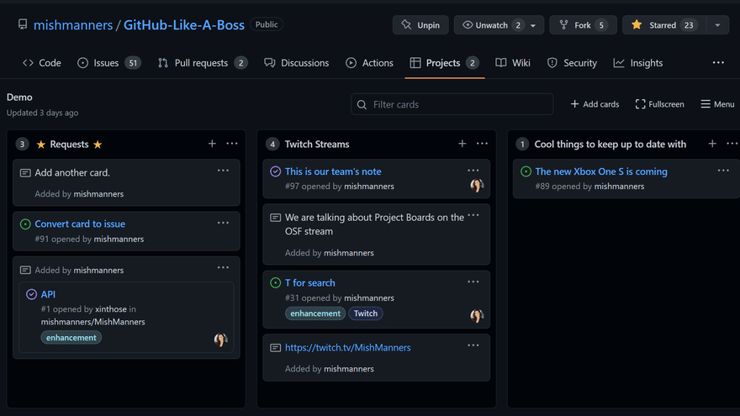Open the Wiki tab

pyautogui.click(x=513, y=63)
